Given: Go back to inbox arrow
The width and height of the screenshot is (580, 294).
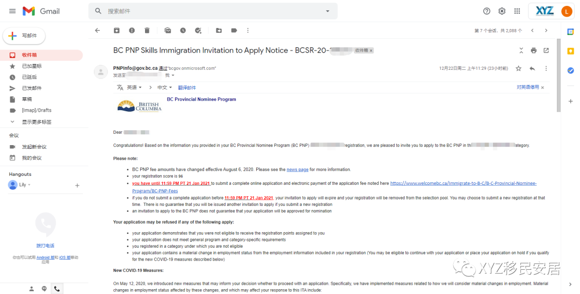Looking at the screenshot, I should (x=98, y=30).
